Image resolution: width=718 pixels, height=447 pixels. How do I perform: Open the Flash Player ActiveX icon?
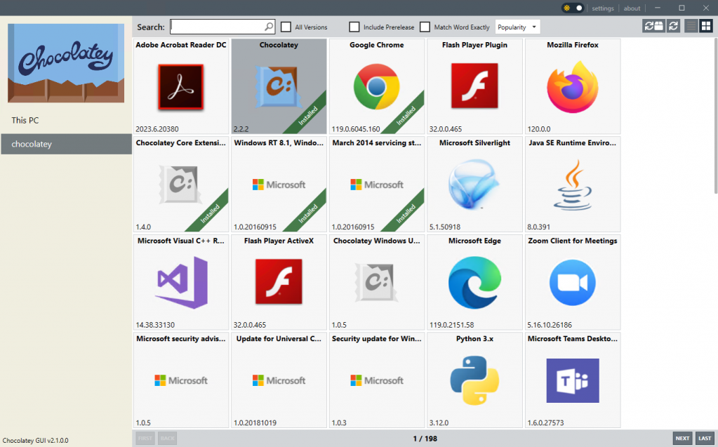tap(279, 281)
